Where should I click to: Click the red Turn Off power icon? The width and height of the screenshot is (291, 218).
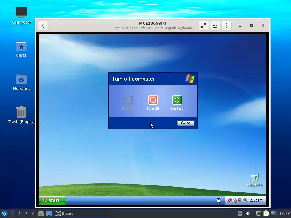click(153, 100)
